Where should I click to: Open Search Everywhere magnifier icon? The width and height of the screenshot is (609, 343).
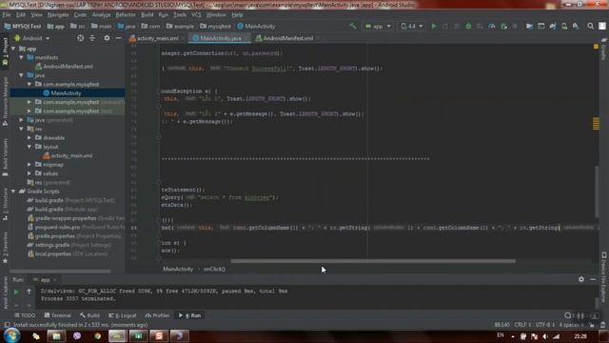point(590,26)
